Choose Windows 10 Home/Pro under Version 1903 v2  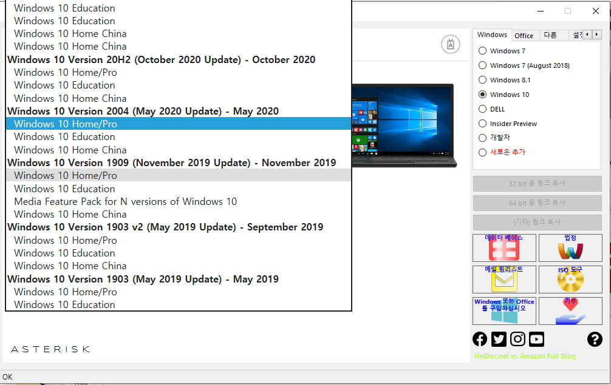179,240
